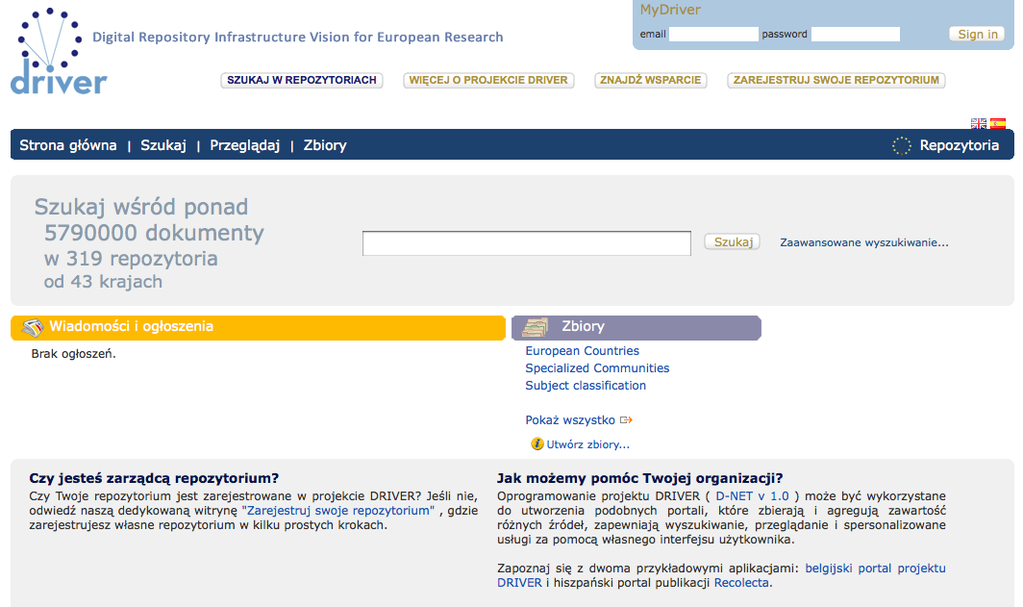Click the DRIVER logo
The image size is (1023, 607).
point(58,51)
